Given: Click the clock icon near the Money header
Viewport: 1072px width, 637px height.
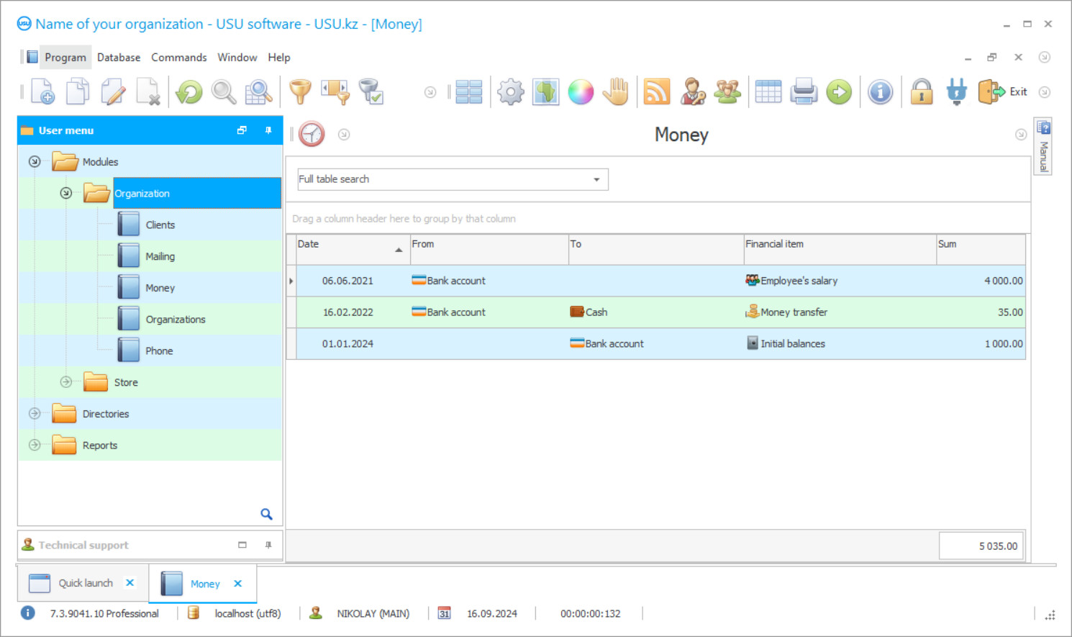Looking at the screenshot, I should (x=312, y=134).
